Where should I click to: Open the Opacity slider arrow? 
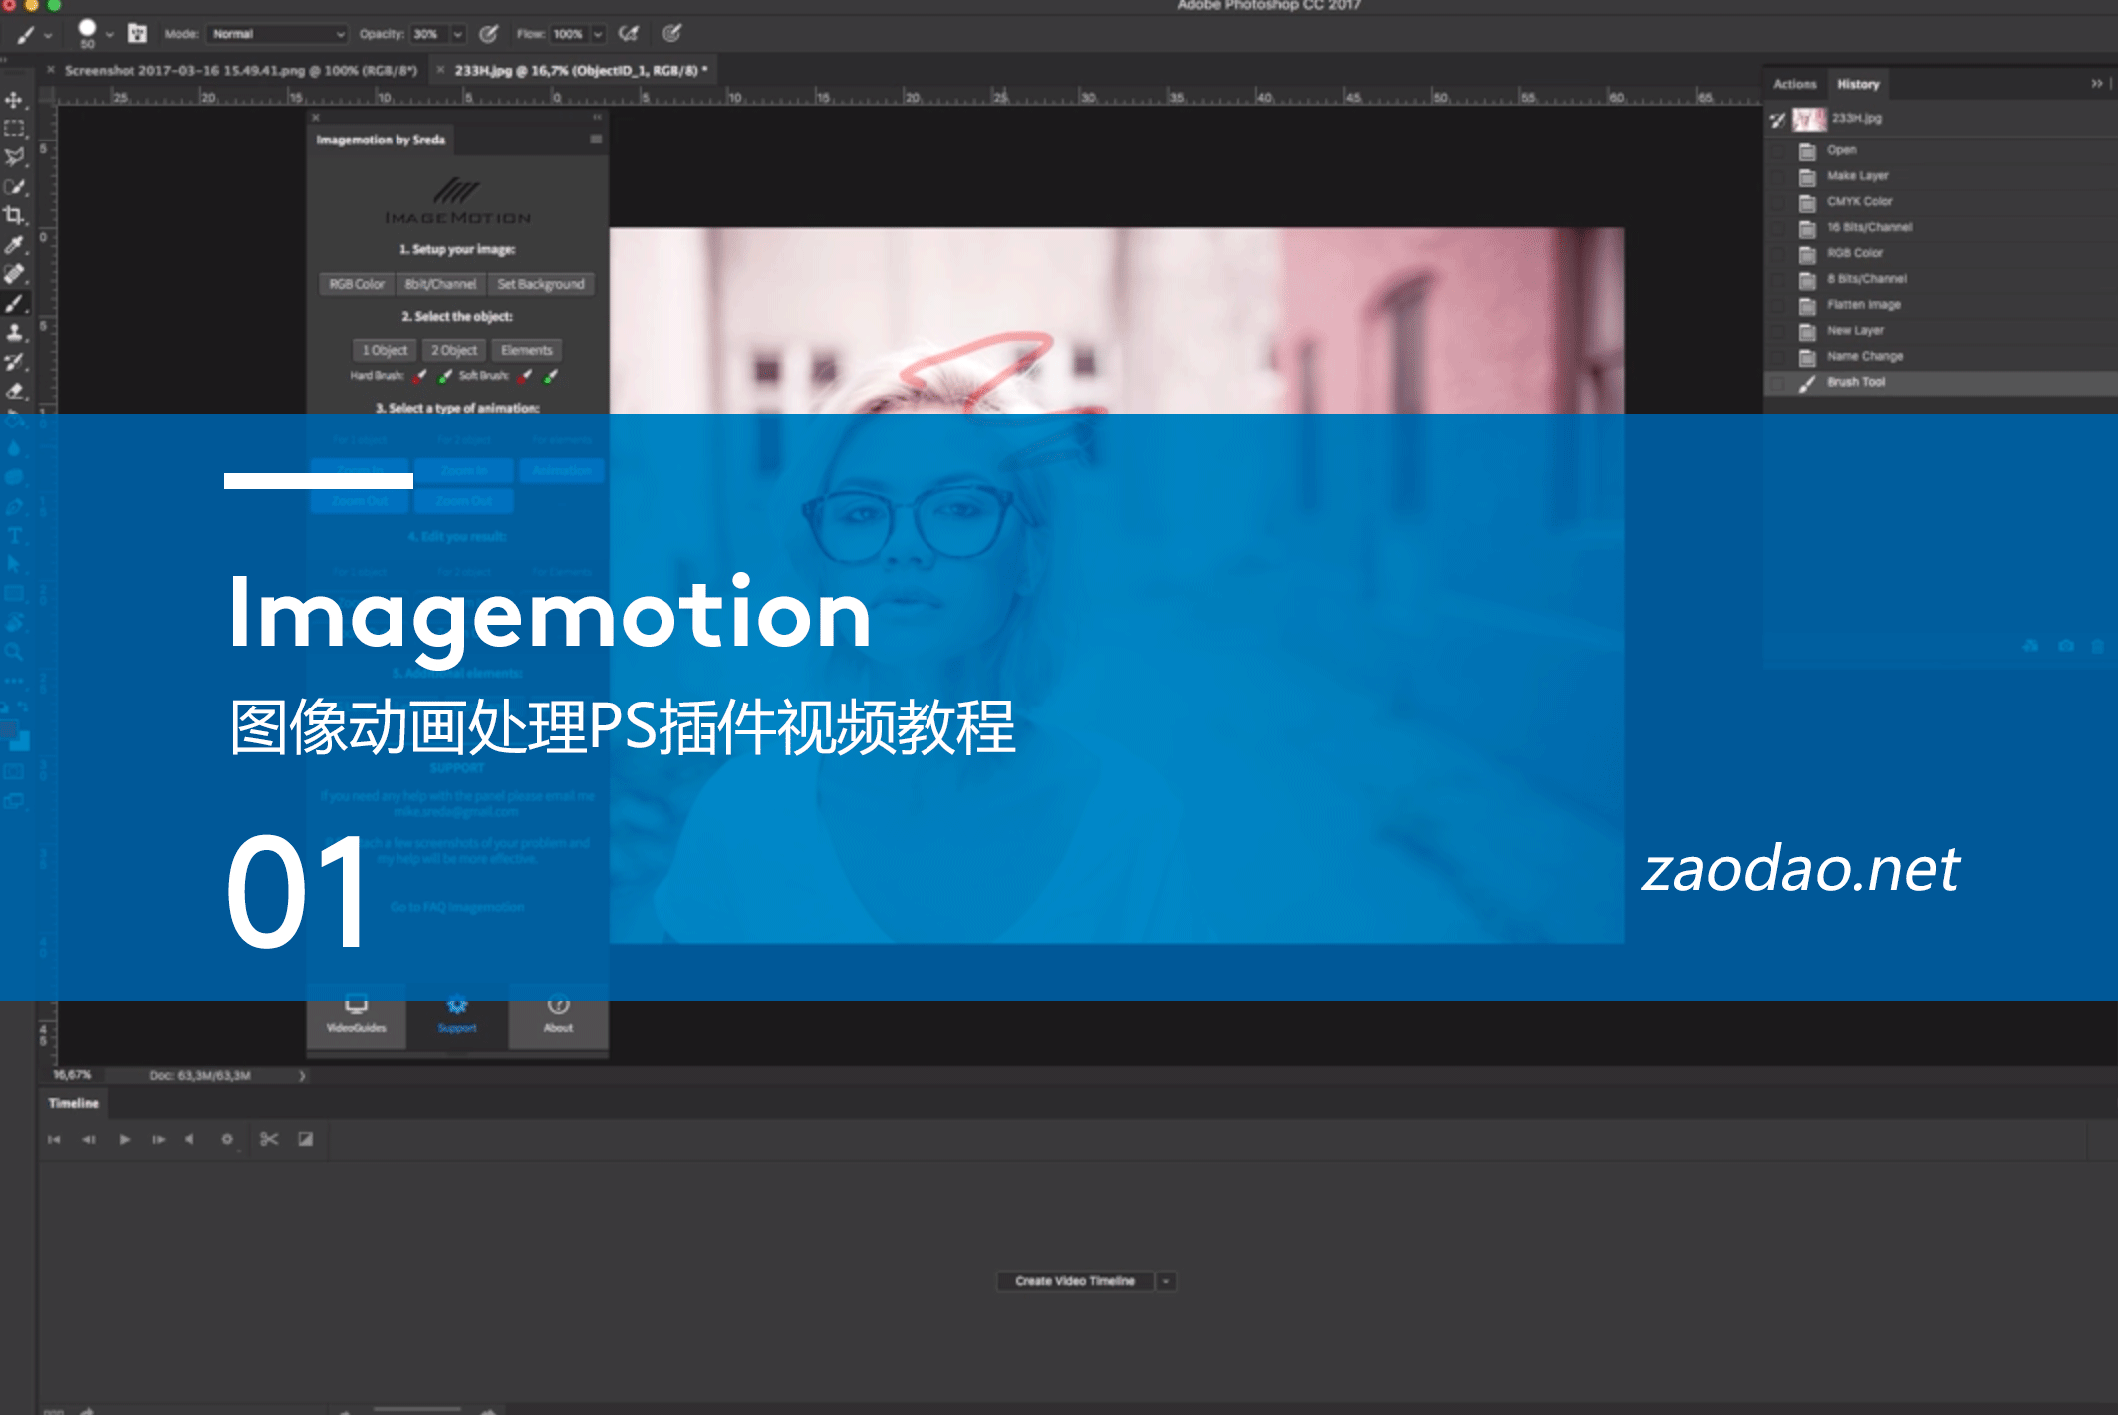[x=458, y=34]
